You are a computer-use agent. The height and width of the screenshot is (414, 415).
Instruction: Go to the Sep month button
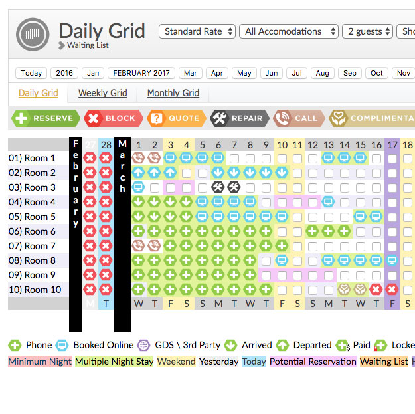pos(350,73)
